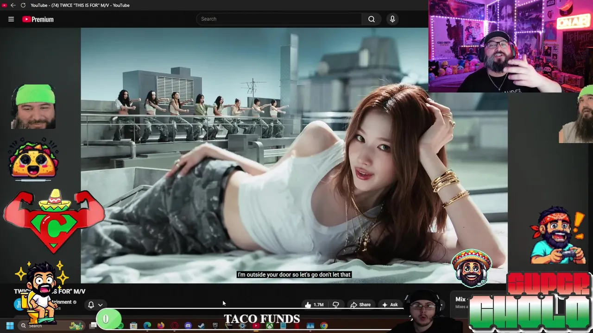
Task: Reload the page with the refresh icon
Action: (23, 5)
